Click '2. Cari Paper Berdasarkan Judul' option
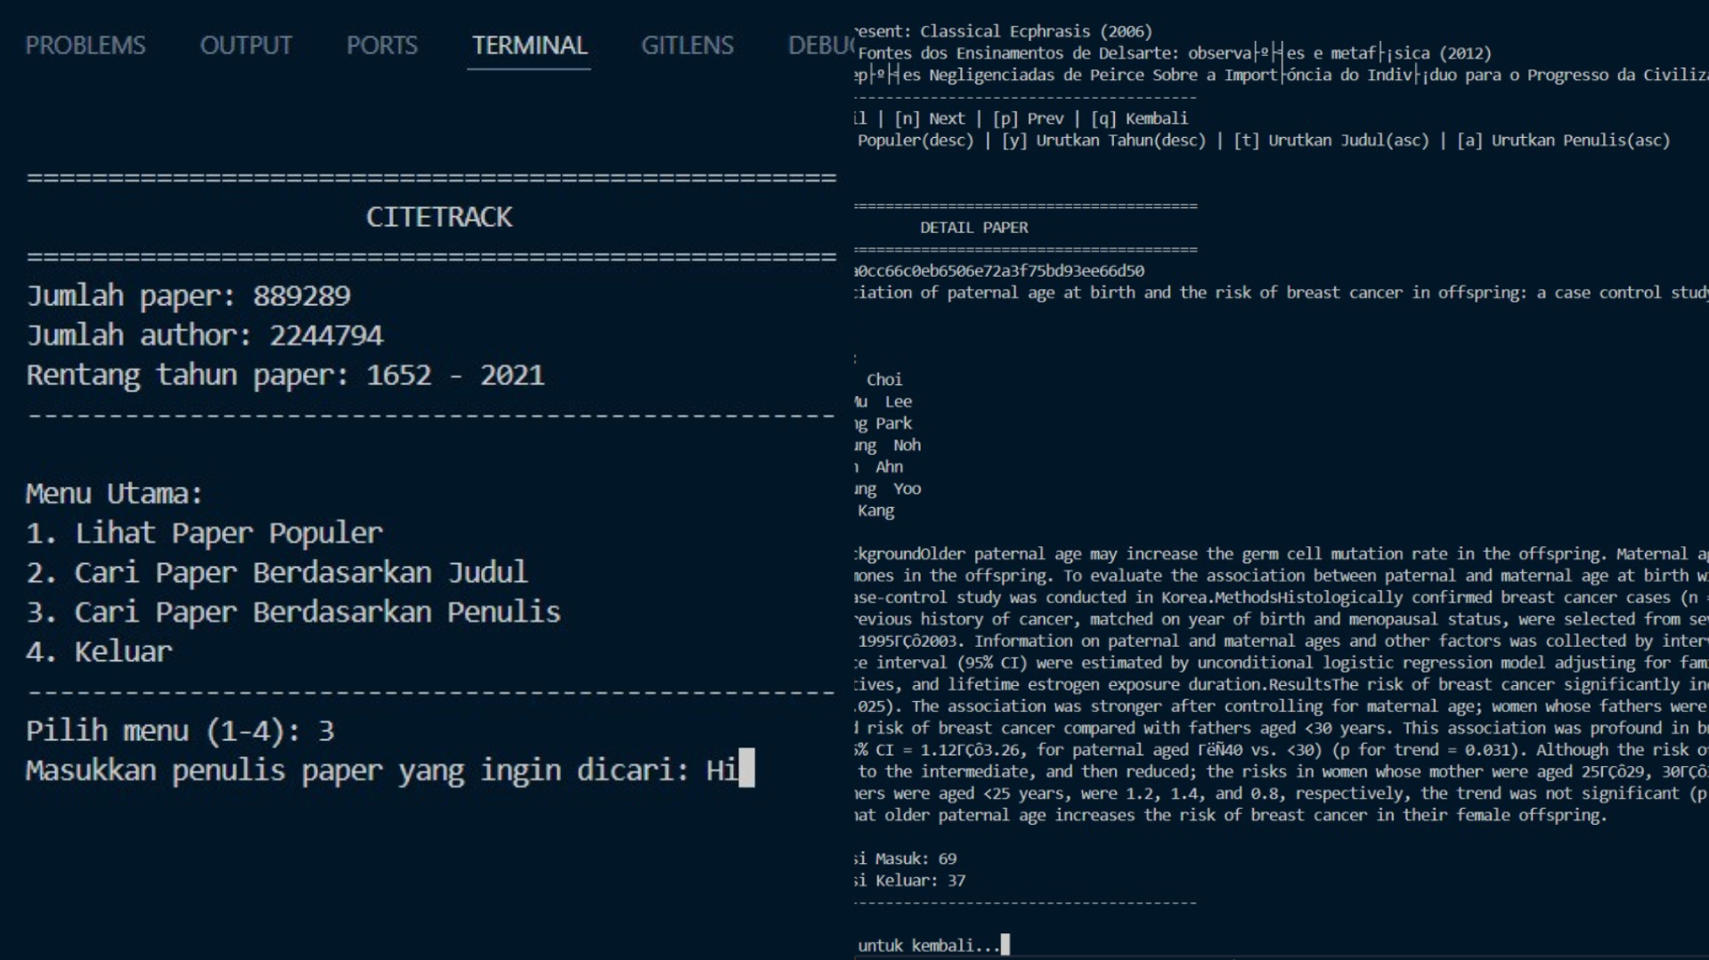Screen dimensions: 1709x960 (277, 572)
